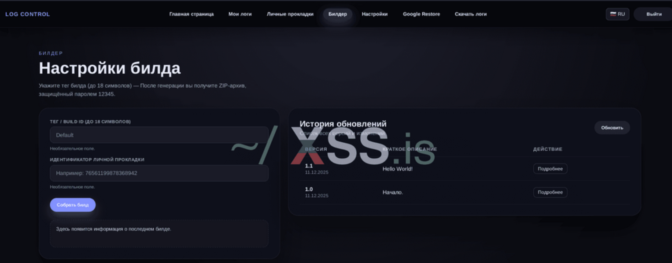Open Личные прокладки in navigation bar
672x263 pixels.
click(290, 14)
